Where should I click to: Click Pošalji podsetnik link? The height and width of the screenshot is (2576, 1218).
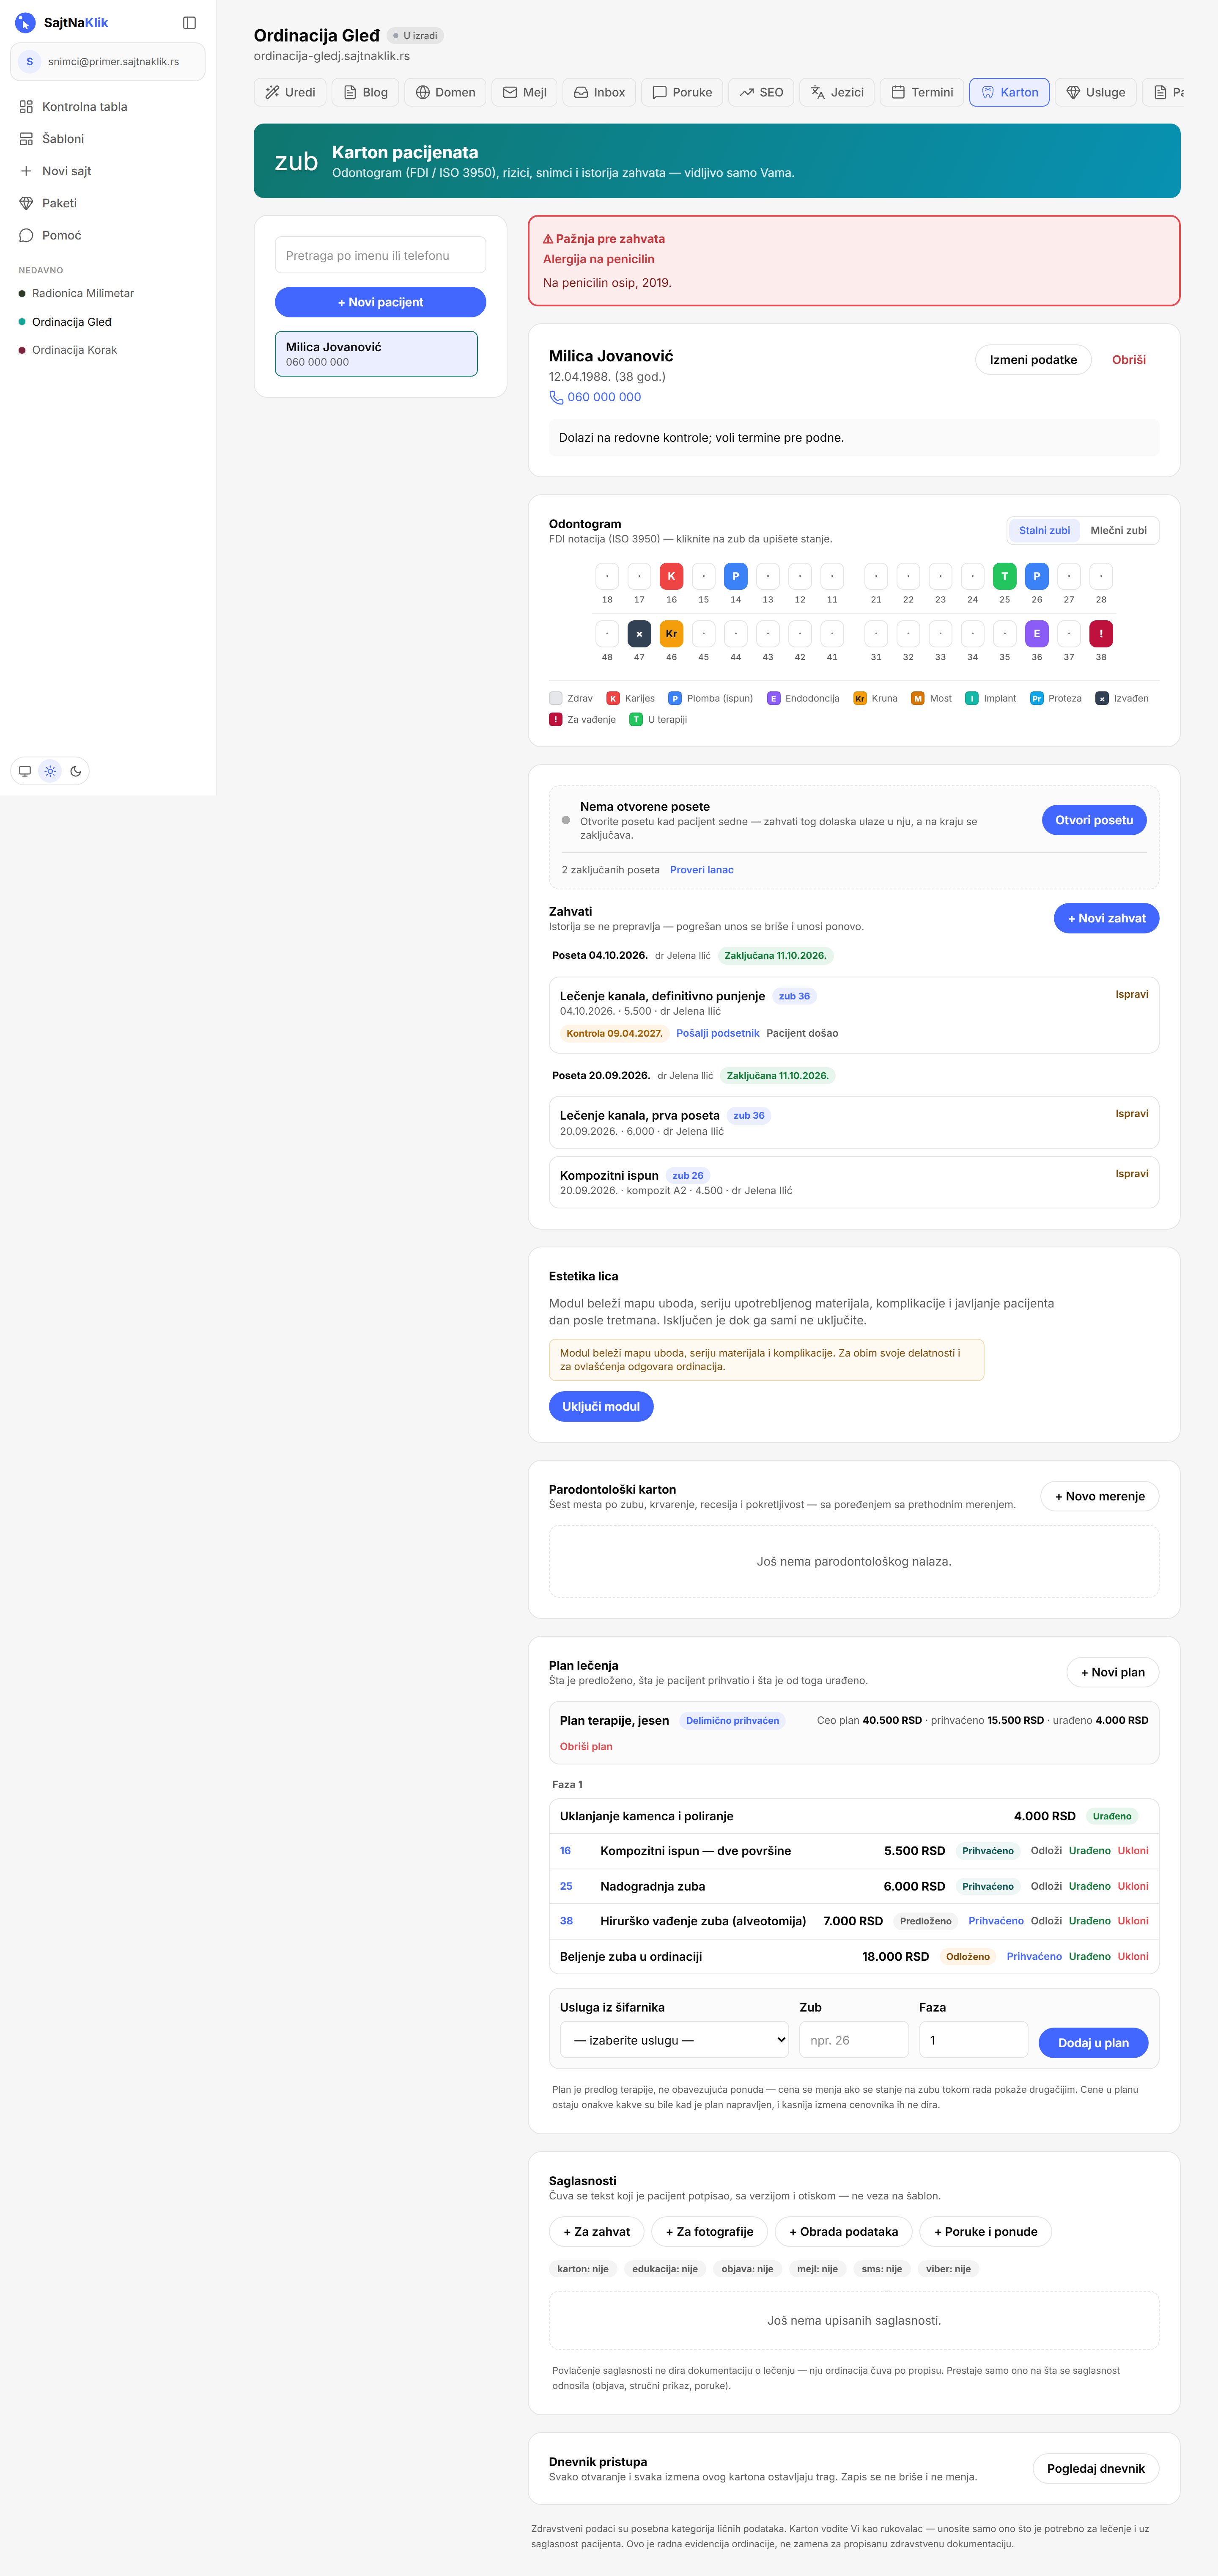tap(717, 1033)
